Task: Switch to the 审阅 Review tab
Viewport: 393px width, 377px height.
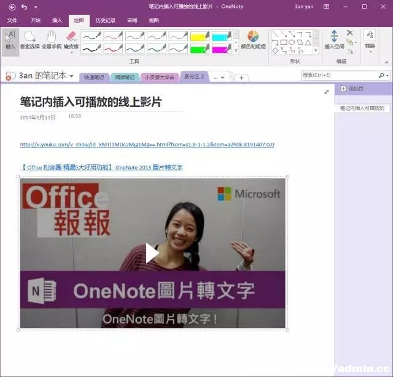Action: [132, 20]
